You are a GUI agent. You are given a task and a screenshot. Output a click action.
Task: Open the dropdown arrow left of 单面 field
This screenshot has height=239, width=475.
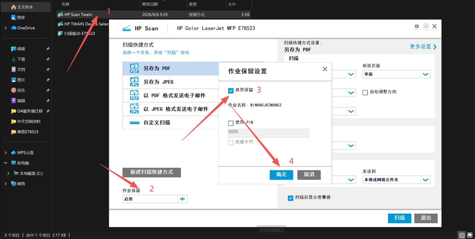351,74
